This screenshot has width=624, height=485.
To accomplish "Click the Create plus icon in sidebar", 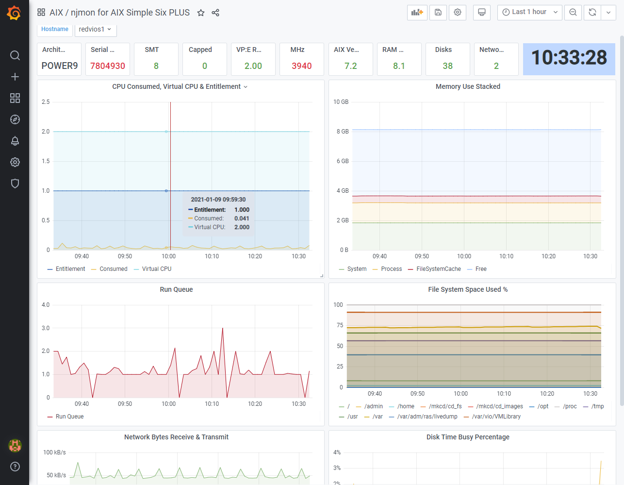I will click(x=15, y=77).
